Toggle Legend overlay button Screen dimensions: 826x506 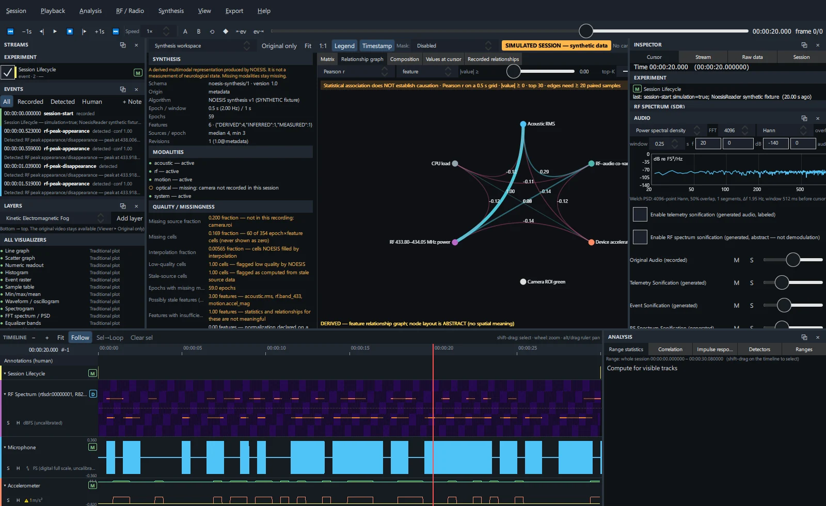[344, 46]
